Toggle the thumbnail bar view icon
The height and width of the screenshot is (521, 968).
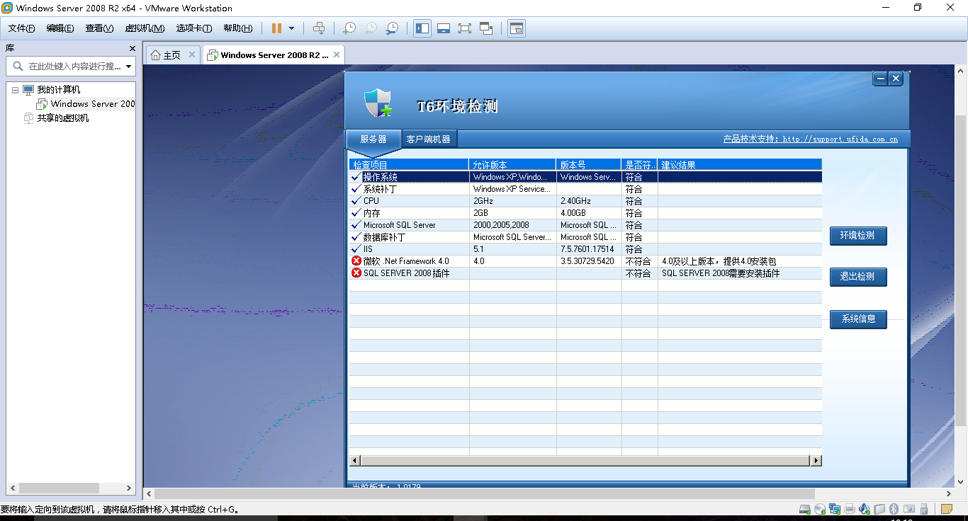tap(444, 28)
